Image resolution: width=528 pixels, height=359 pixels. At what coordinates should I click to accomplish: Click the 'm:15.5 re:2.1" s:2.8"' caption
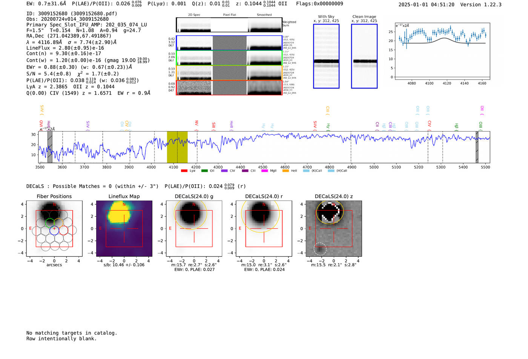point(334,265)
